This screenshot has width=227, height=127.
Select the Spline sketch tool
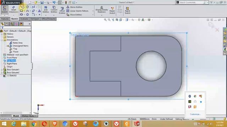pos(33,7)
